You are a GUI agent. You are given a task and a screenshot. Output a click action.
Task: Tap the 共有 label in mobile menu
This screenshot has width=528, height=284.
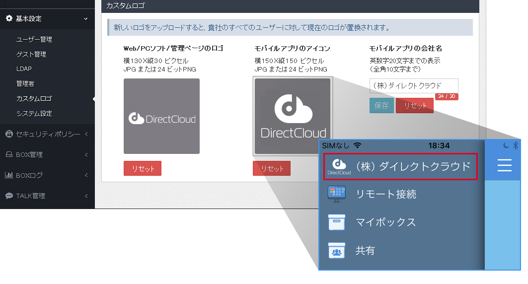[366, 251]
